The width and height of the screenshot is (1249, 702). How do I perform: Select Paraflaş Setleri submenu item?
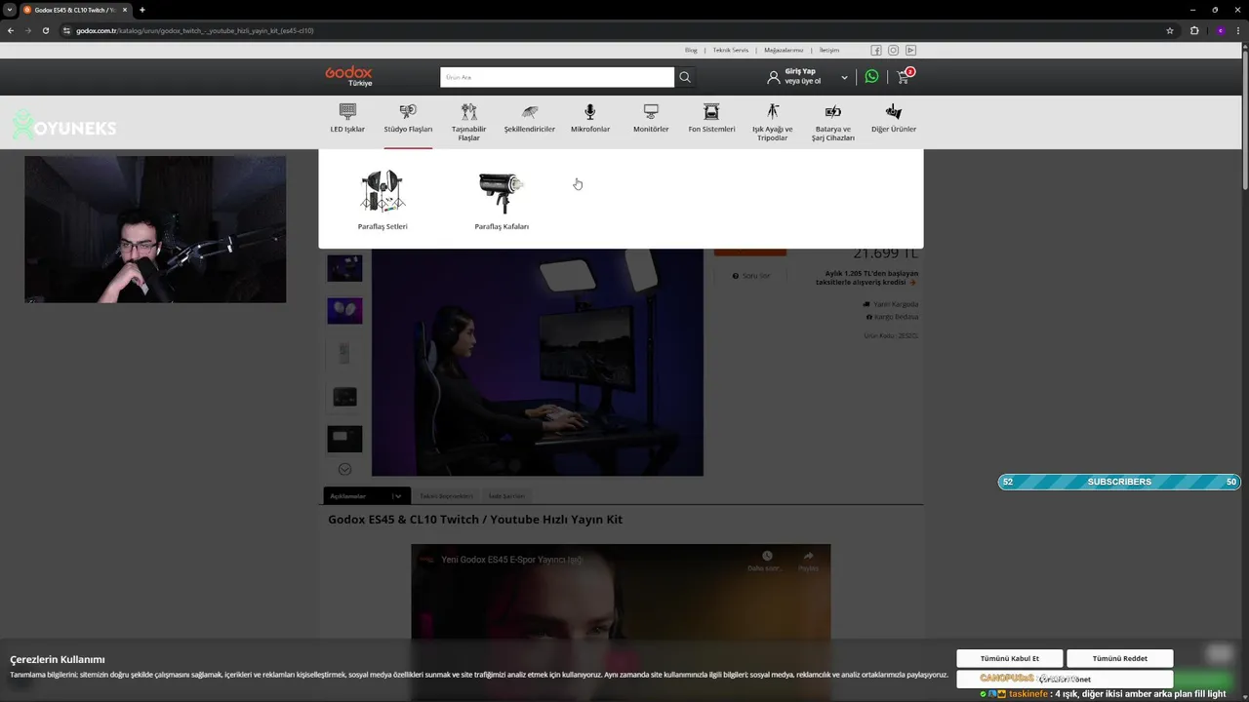383,200
